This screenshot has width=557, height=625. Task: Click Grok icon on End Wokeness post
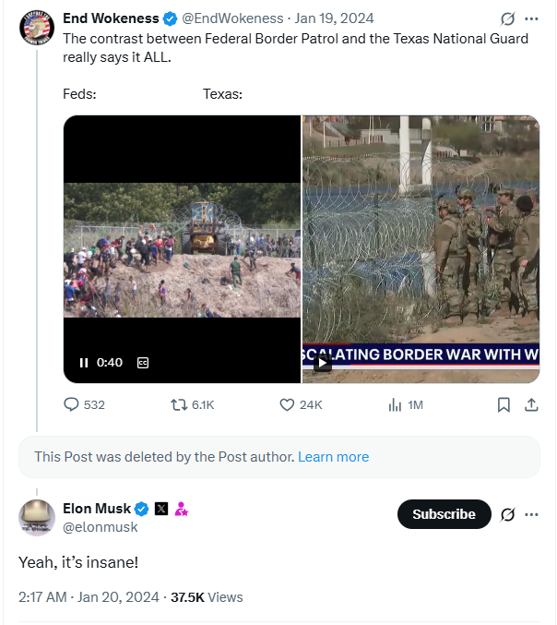[506, 18]
